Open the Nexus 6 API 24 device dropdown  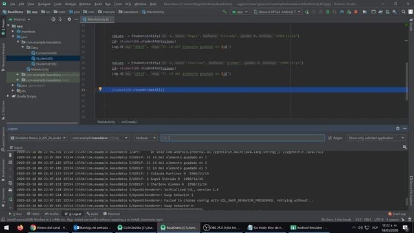[277, 12]
